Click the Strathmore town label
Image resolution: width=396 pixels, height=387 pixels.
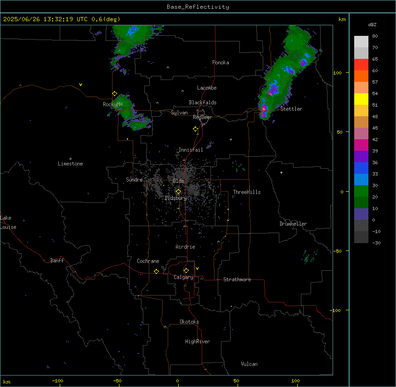(237, 279)
